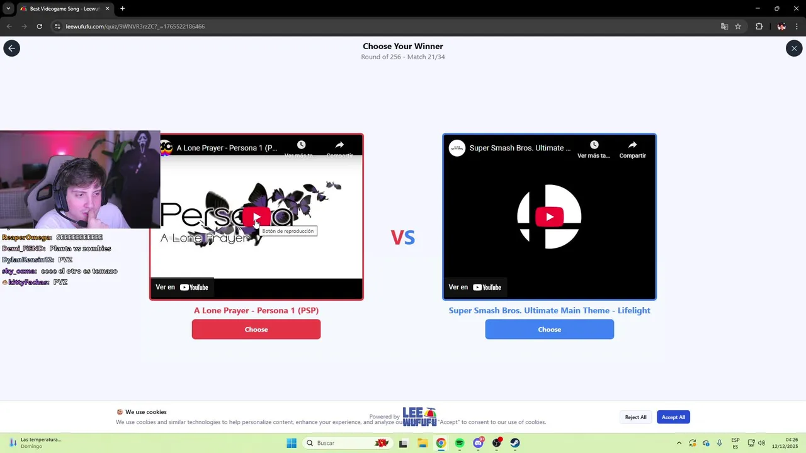This screenshot has width=806, height=453.
Task: Translate this page using the address bar icon
Action: pyautogui.click(x=724, y=26)
